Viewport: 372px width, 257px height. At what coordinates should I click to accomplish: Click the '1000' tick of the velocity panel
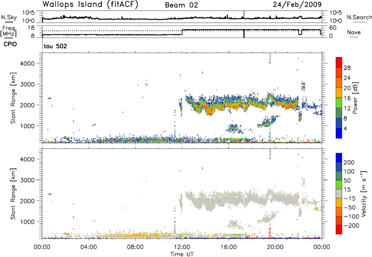point(27,222)
